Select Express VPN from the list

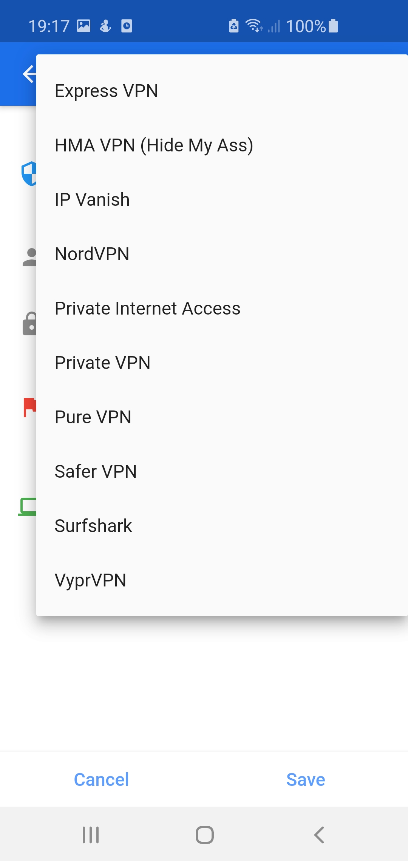(x=222, y=91)
